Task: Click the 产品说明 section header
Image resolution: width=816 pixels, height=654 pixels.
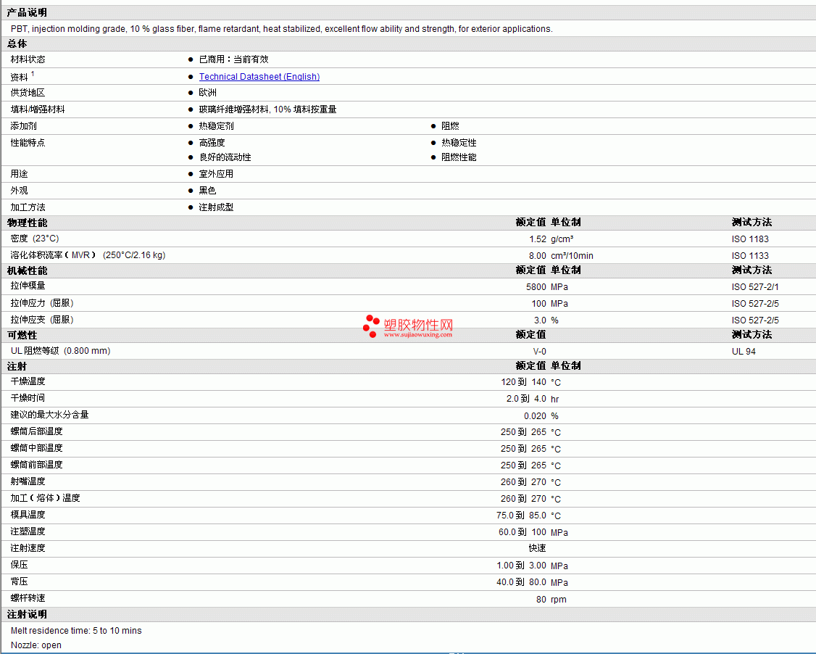Action: [x=27, y=12]
